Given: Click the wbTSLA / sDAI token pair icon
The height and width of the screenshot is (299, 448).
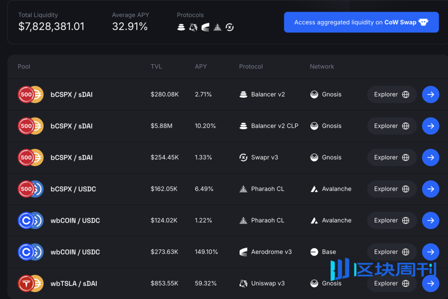Looking at the screenshot, I should point(31,283).
